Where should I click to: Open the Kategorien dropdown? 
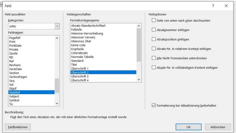click(57, 26)
